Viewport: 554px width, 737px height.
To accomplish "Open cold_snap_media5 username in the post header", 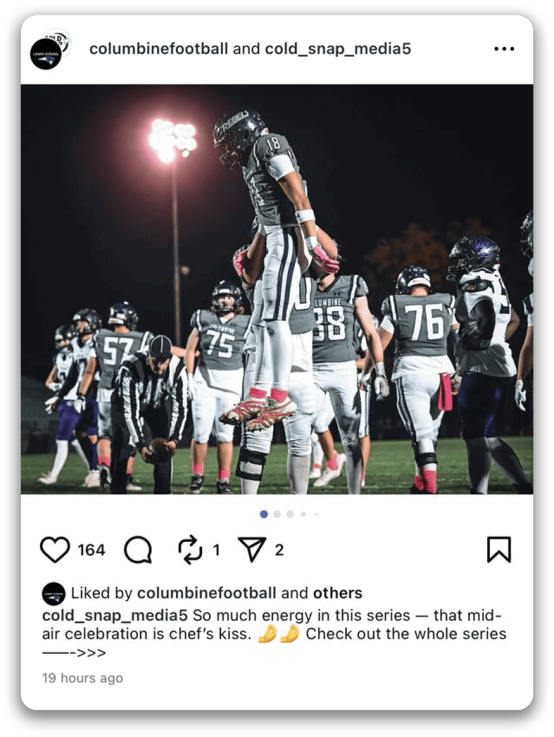I will [x=338, y=49].
